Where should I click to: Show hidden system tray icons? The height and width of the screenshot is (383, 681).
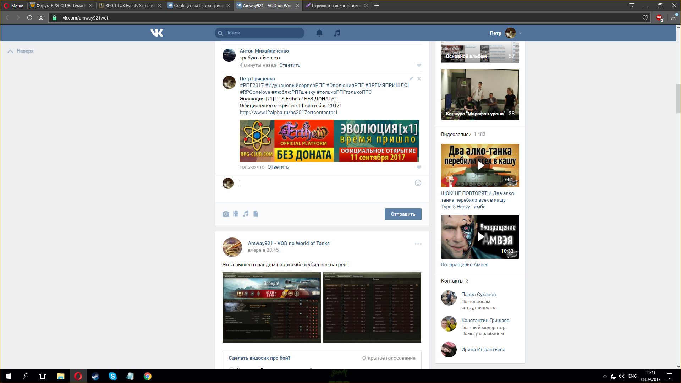tap(605, 376)
